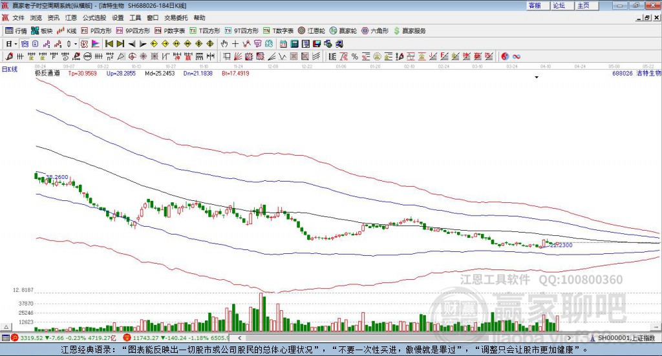The height and width of the screenshot is (356, 662).
Task: Click the Dn=21.1838 indicator value
Action: pos(198,74)
